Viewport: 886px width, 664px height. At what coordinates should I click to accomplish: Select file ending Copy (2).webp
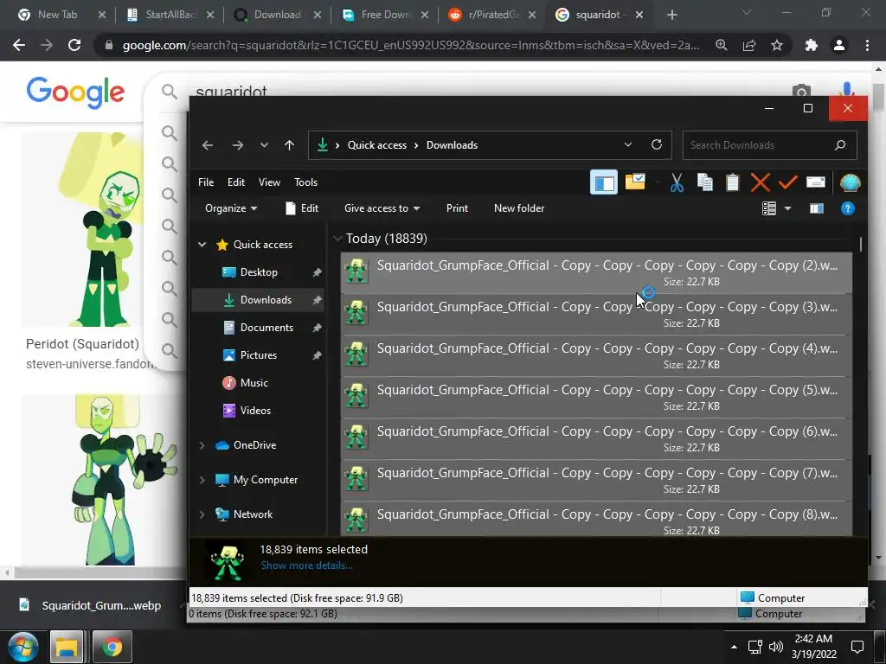coord(596,272)
